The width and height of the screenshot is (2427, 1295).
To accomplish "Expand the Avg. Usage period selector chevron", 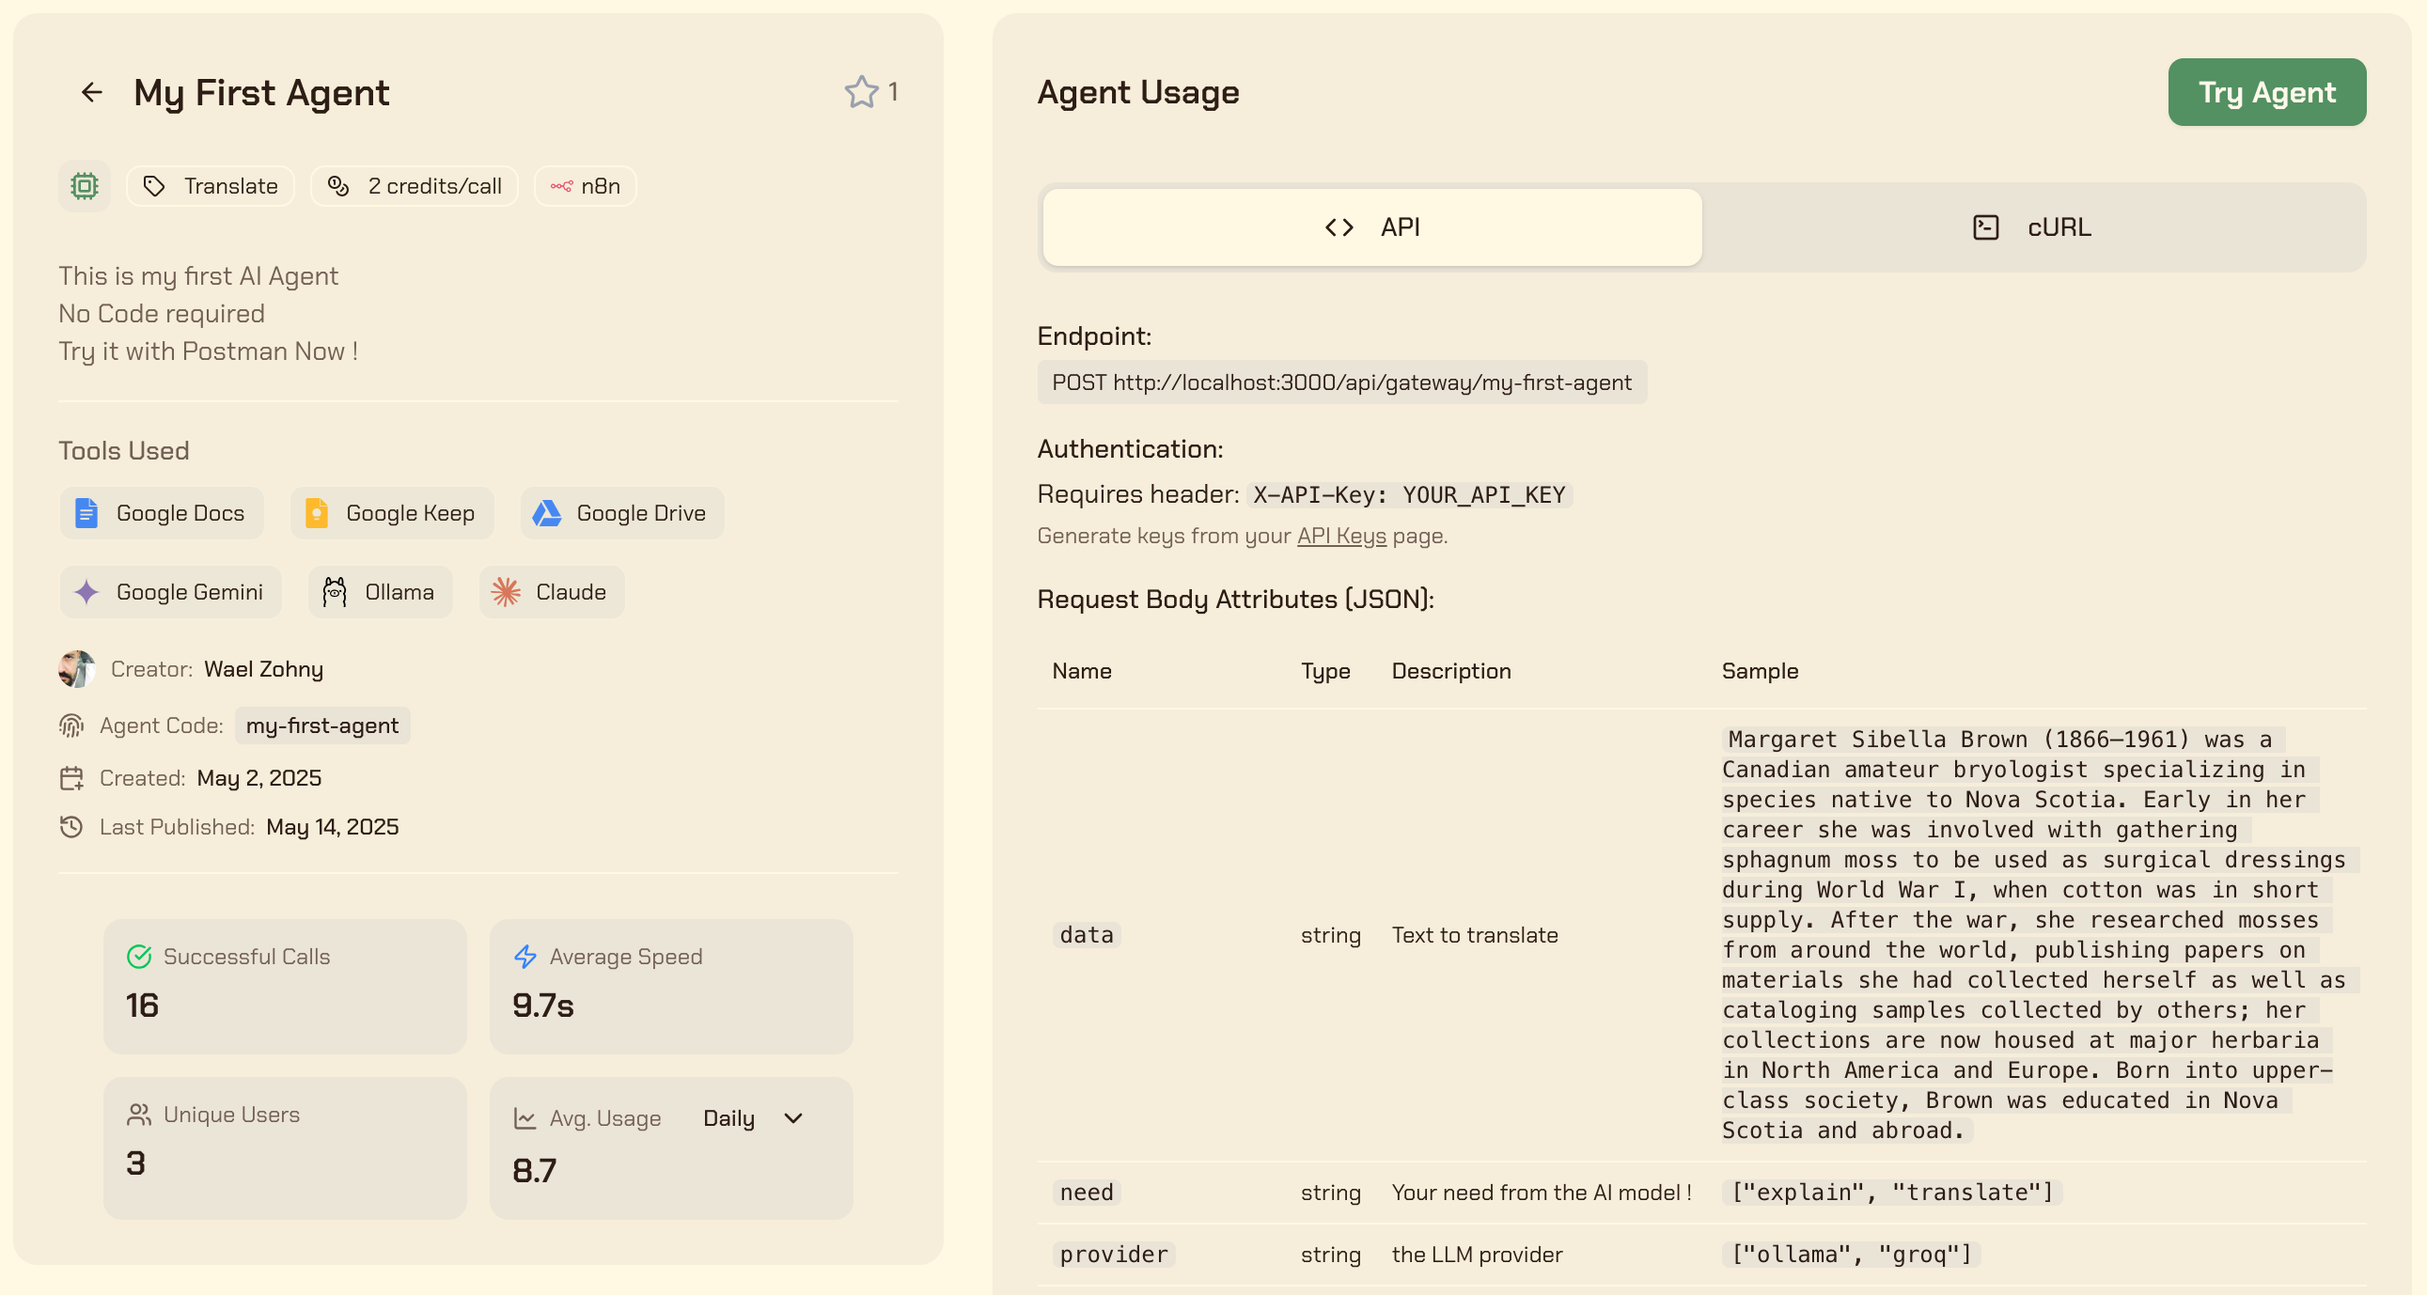I will (791, 1119).
